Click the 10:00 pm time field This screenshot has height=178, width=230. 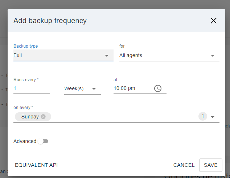pos(132,88)
